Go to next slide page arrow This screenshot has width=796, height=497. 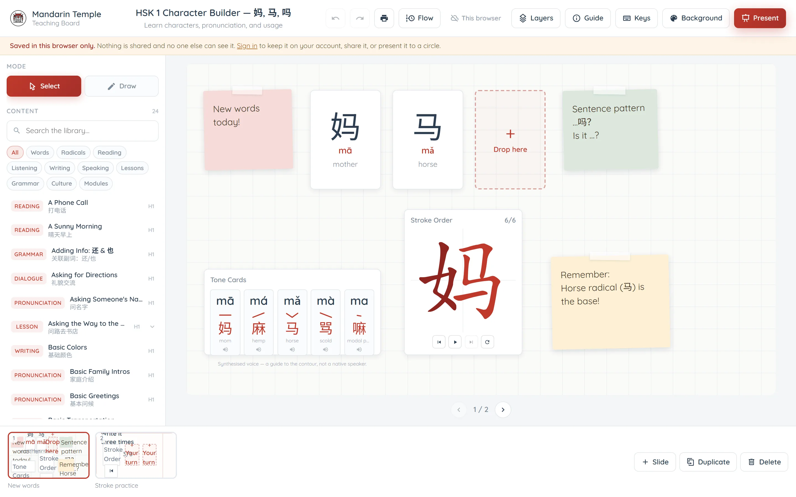[502, 409]
